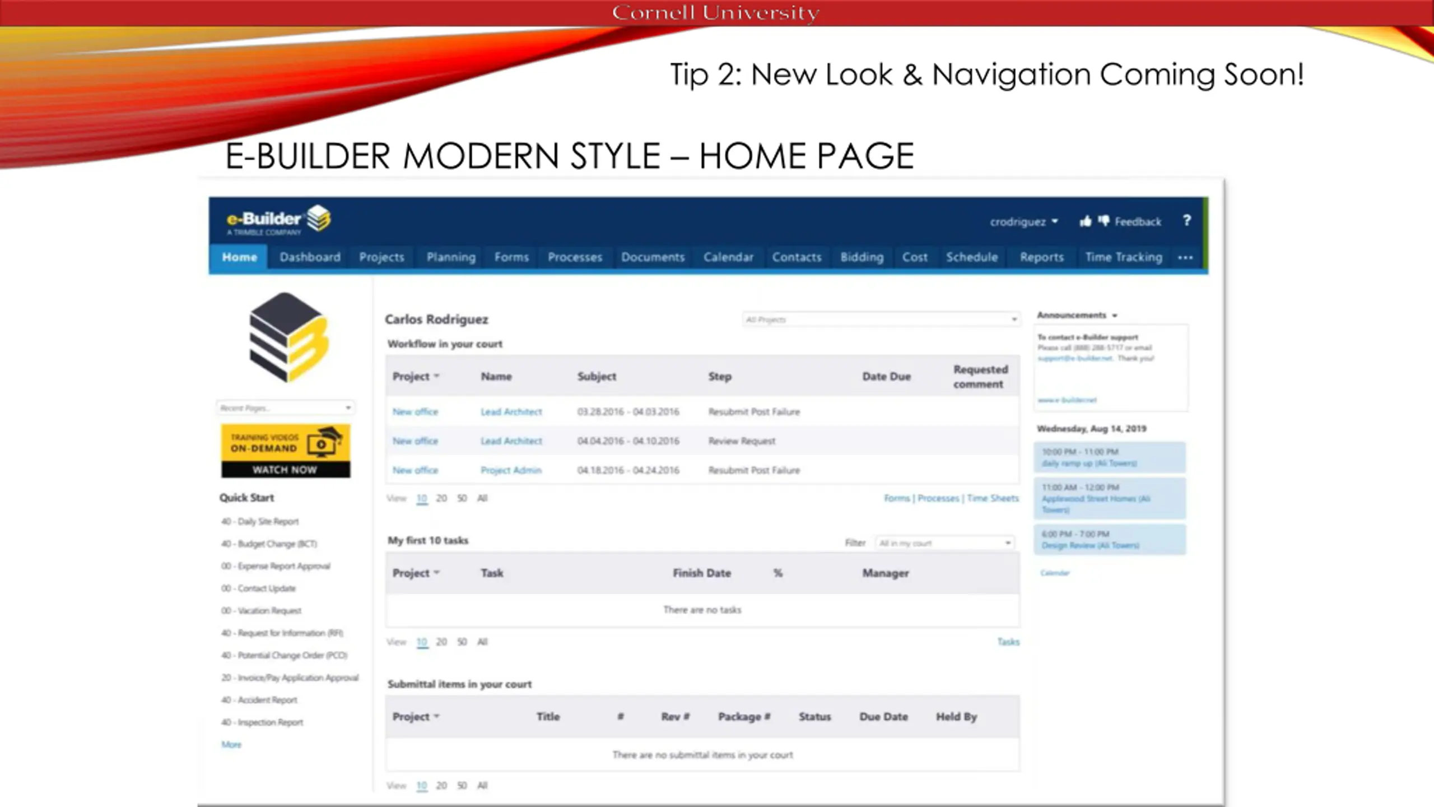Open the Processes tab
The image size is (1434, 807).
tap(575, 257)
